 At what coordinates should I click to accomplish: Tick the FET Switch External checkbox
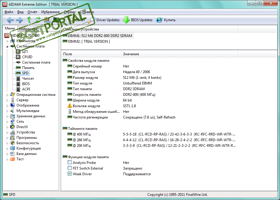[70, 168]
